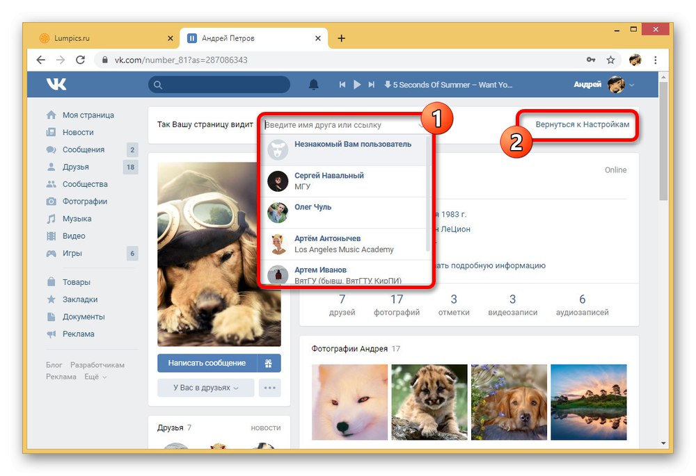This screenshot has width=696, height=476.
Task: Open Друзья in sidebar
Action: pyautogui.click(x=75, y=167)
